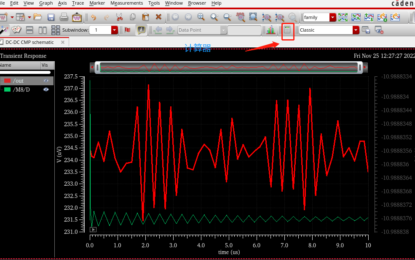Toggle visibility eye for /out trace
Image resolution: width=415 pixels, height=260 pixels.
pyautogui.click(x=46, y=81)
